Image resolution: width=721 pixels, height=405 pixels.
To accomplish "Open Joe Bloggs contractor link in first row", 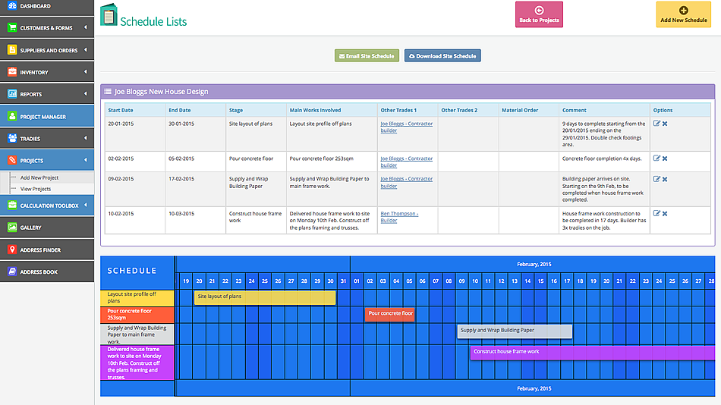I will [x=407, y=127].
